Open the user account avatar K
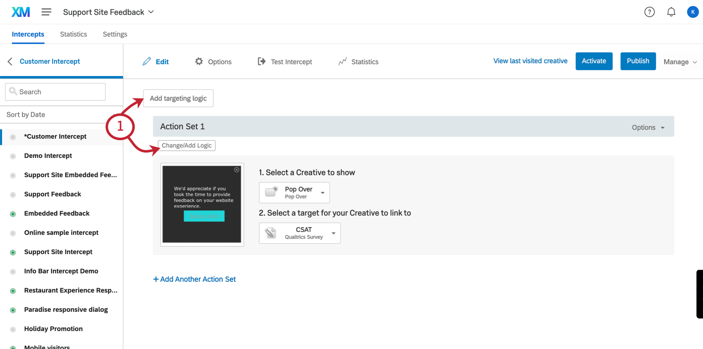This screenshot has height=349, width=703. tap(693, 12)
